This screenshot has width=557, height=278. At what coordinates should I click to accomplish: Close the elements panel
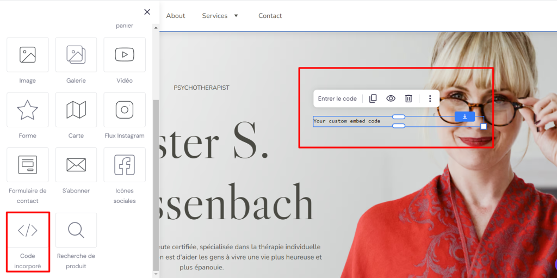(x=147, y=12)
